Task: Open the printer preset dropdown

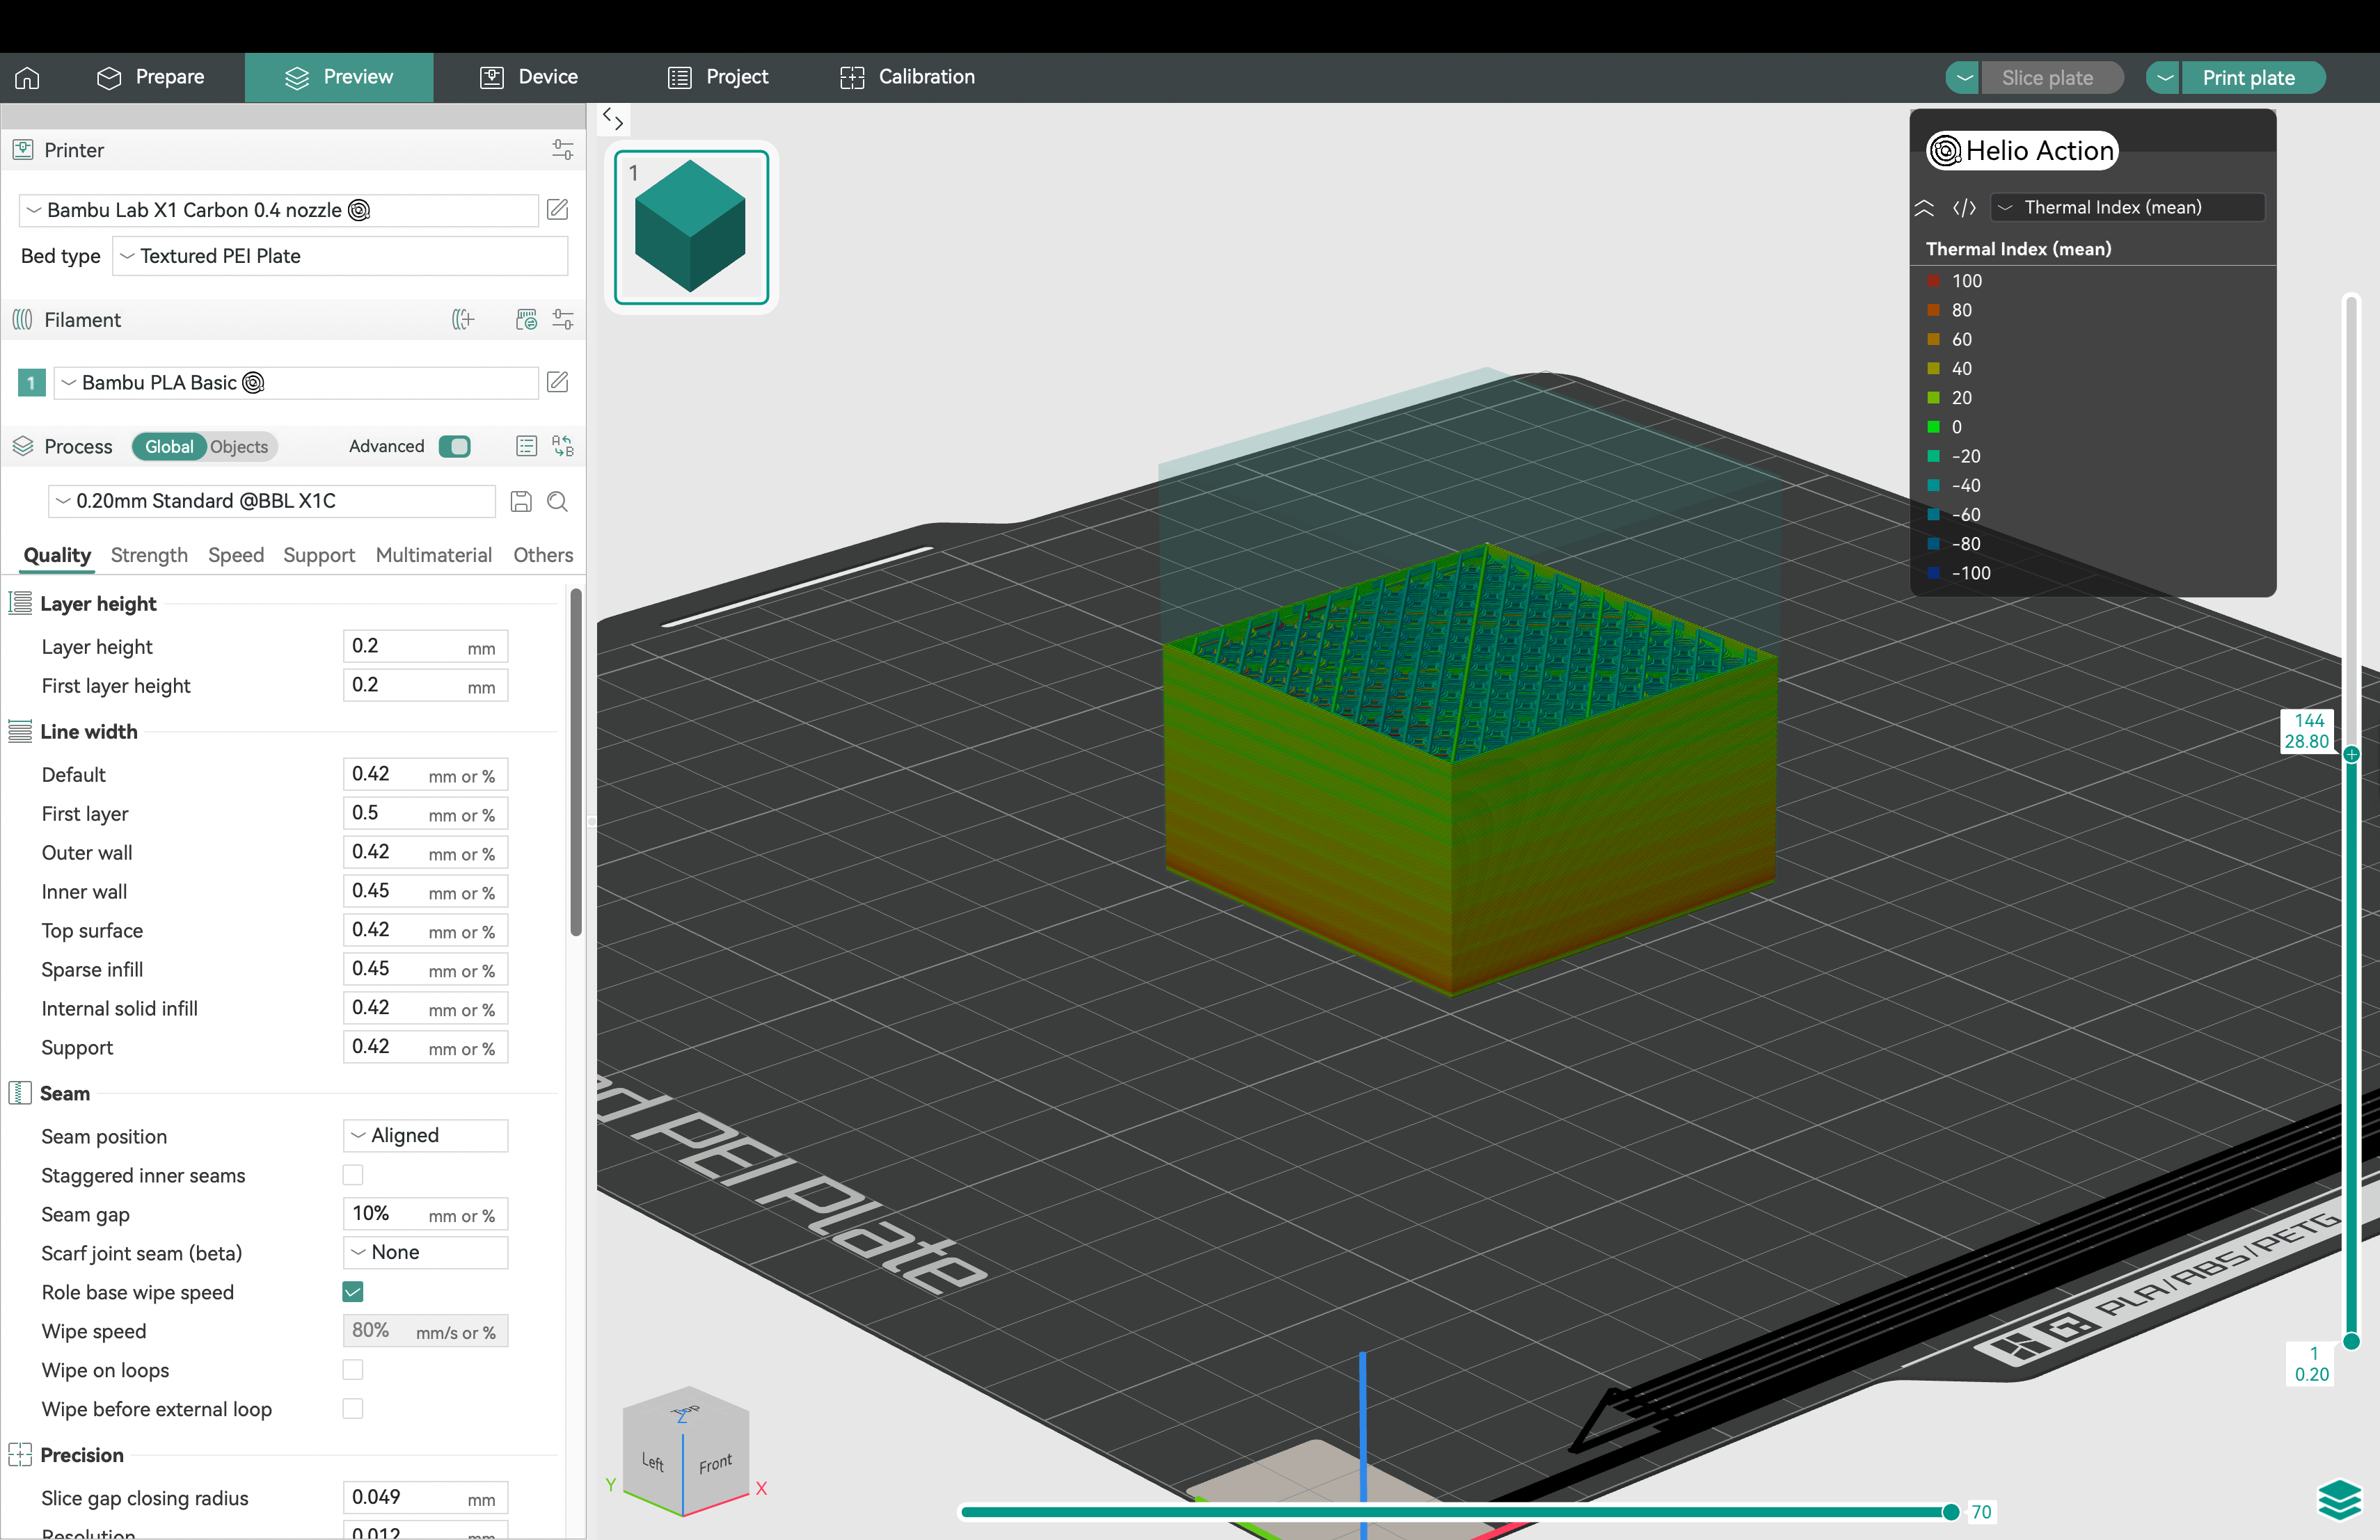Action: [278, 210]
